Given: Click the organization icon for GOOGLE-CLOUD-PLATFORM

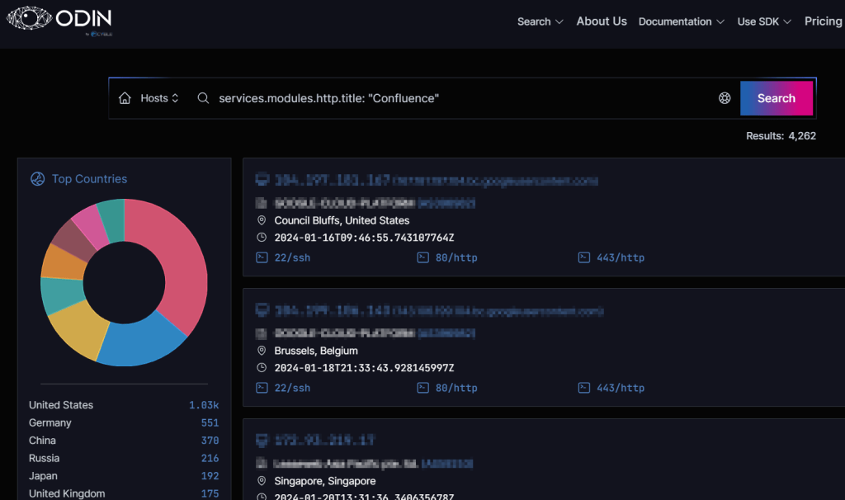Looking at the screenshot, I should pos(262,202).
